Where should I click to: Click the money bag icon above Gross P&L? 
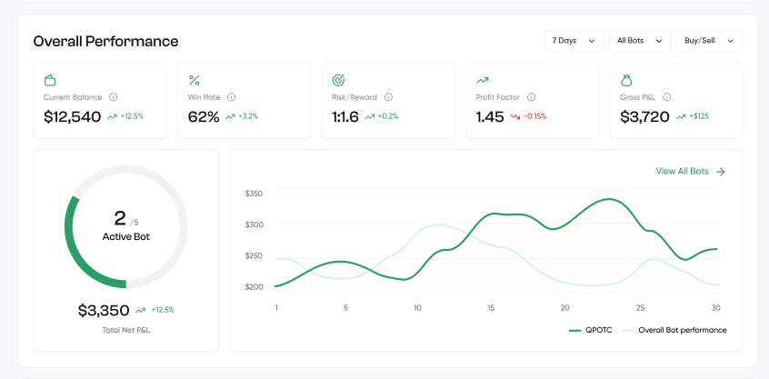tap(626, 80)
